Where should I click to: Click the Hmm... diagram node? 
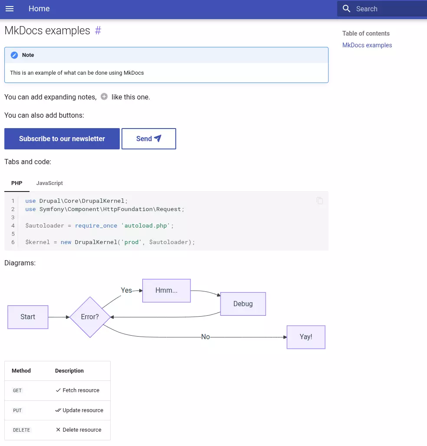[166, 291]
